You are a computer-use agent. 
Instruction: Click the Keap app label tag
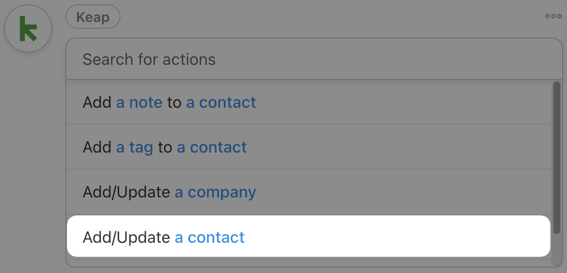pyautogui.click(x=93, y=18)
